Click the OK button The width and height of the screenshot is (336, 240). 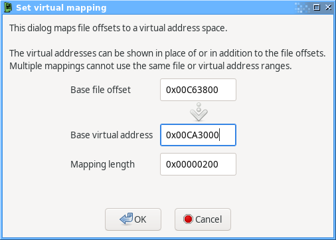(x=133, y=219)
